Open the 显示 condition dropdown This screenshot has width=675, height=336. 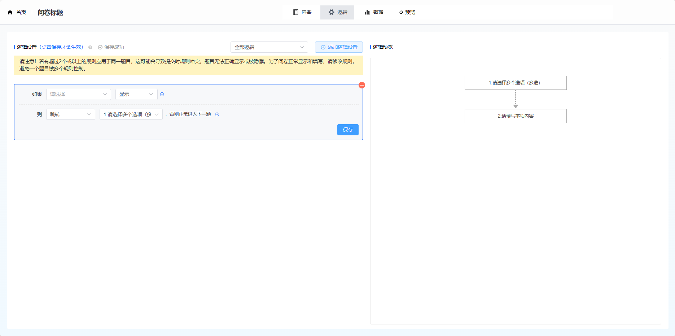click(136, 94)
